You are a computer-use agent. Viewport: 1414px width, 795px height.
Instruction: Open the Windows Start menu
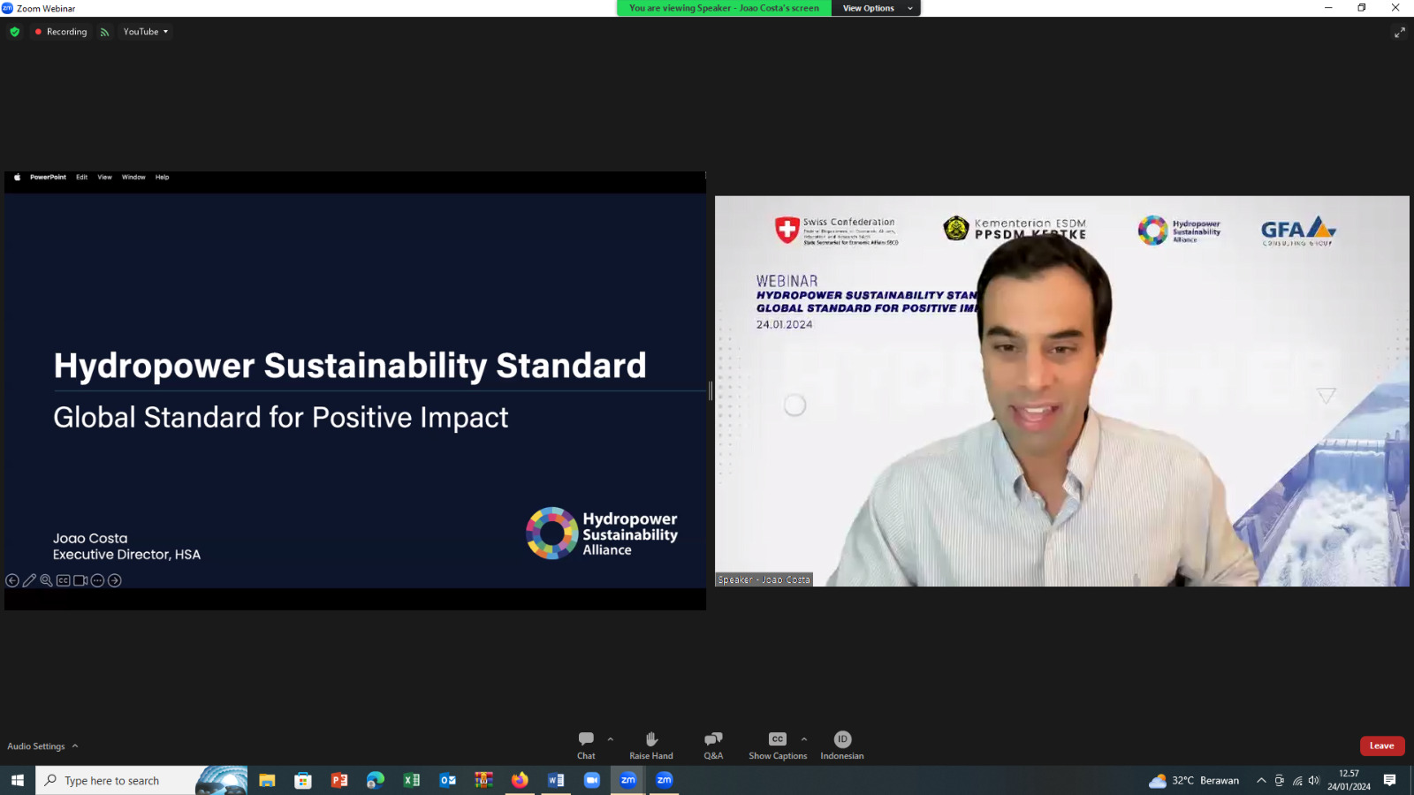(x=17, y=780)
